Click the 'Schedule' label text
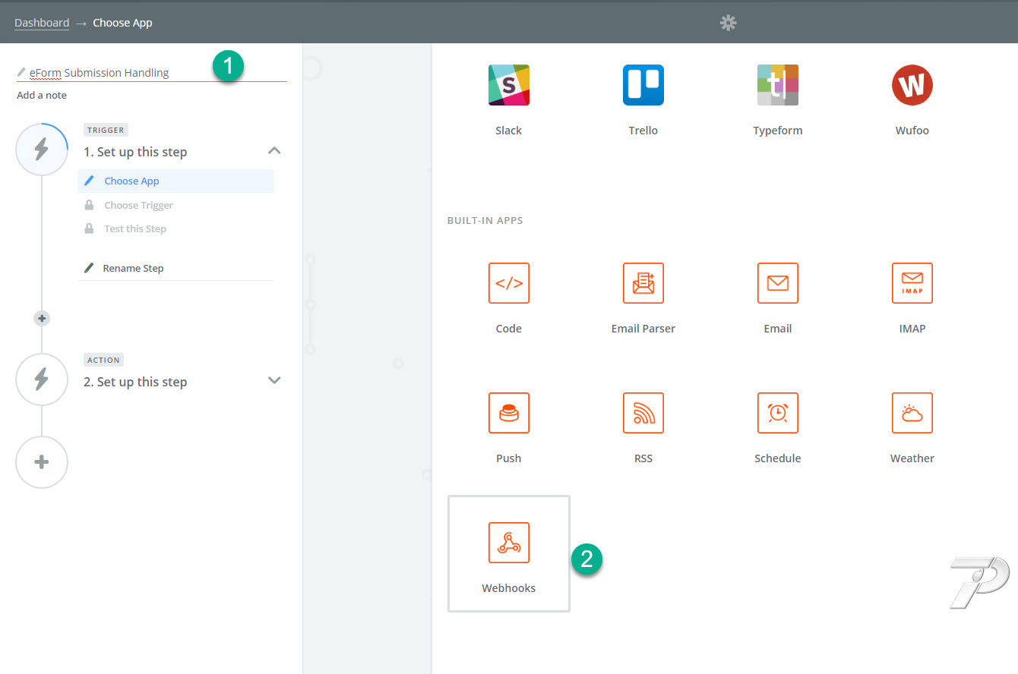Screen dimensions: 1018x674 click(x=777, y=458)
